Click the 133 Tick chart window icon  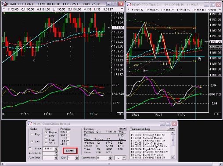coord(4,4)
